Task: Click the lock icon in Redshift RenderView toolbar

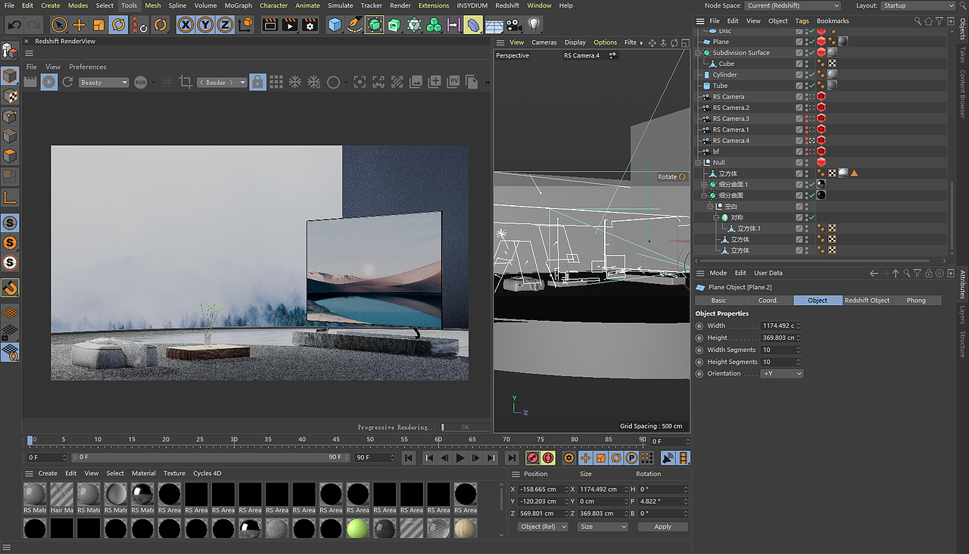Action: click(x=257, y=82)
